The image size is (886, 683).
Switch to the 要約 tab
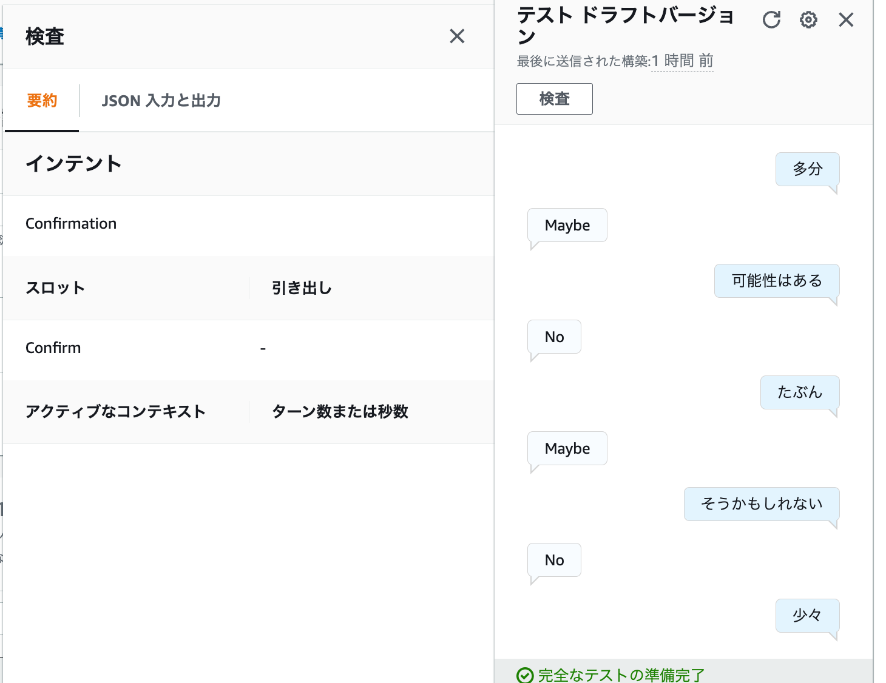click(x=42, y=101)
